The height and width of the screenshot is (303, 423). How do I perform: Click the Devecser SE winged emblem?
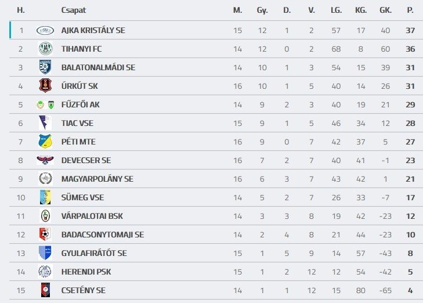click(45, 160)
